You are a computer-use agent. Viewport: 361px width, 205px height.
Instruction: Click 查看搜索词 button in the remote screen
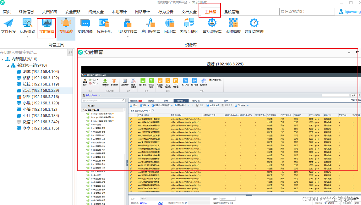point(213,105)
